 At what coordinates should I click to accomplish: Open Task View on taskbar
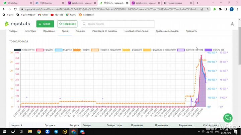pos(21,132)
